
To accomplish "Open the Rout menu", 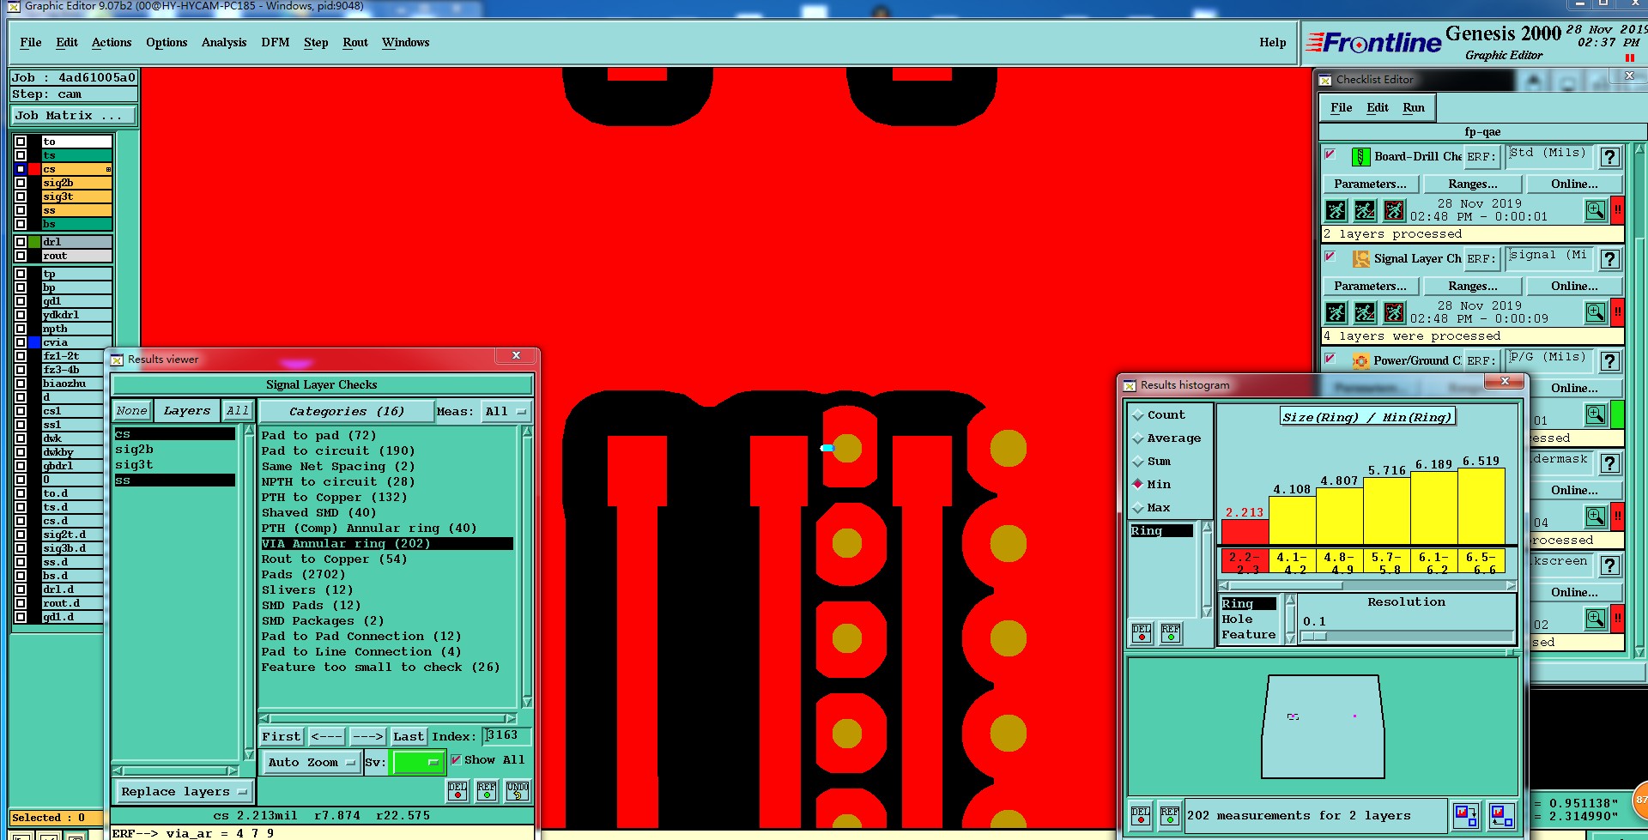I will coord(355,42).
